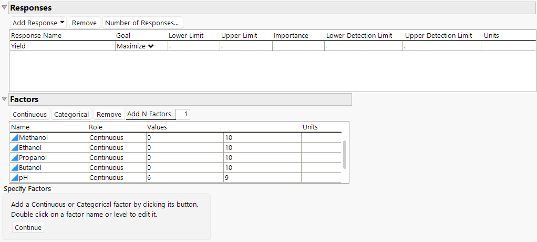Click Upper Detection Limit cell for Yield

[442, 46]
